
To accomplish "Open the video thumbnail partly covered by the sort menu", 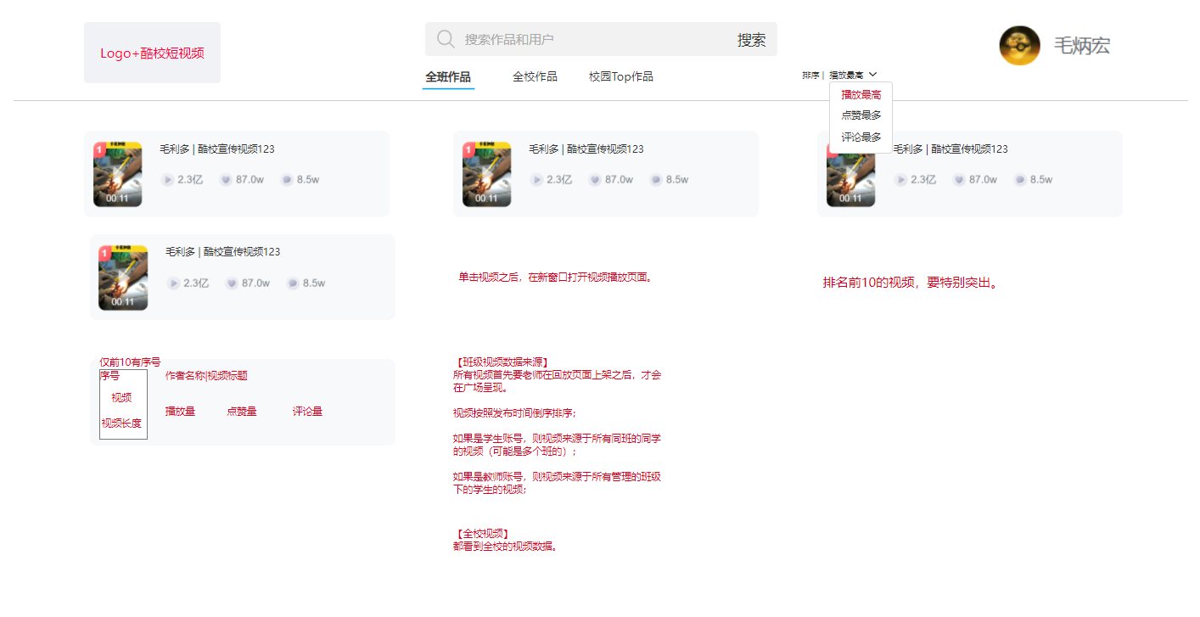I will pos(850,175).
